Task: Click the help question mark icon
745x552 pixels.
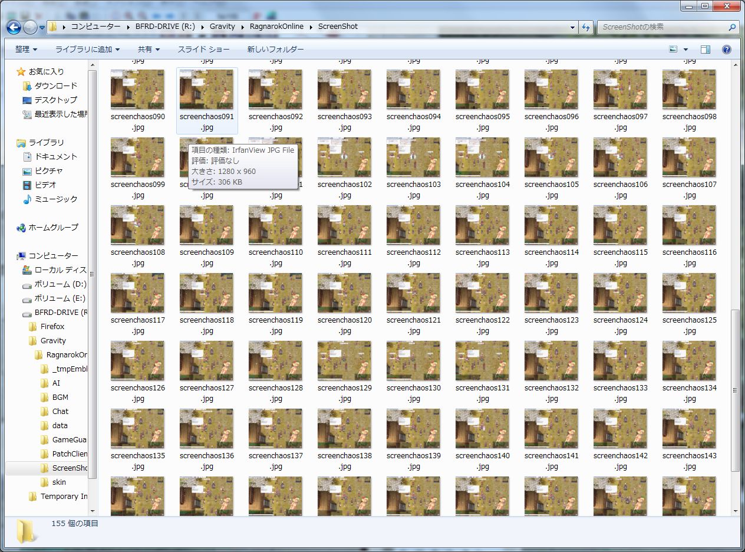Action: click(x=727, y=50)
